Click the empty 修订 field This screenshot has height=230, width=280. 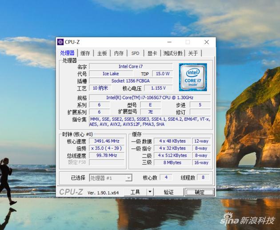click(x=200, y=112)
